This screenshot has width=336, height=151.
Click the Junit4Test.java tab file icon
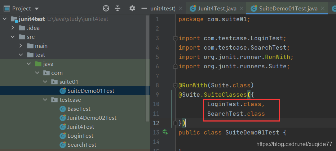pos(193,9)
